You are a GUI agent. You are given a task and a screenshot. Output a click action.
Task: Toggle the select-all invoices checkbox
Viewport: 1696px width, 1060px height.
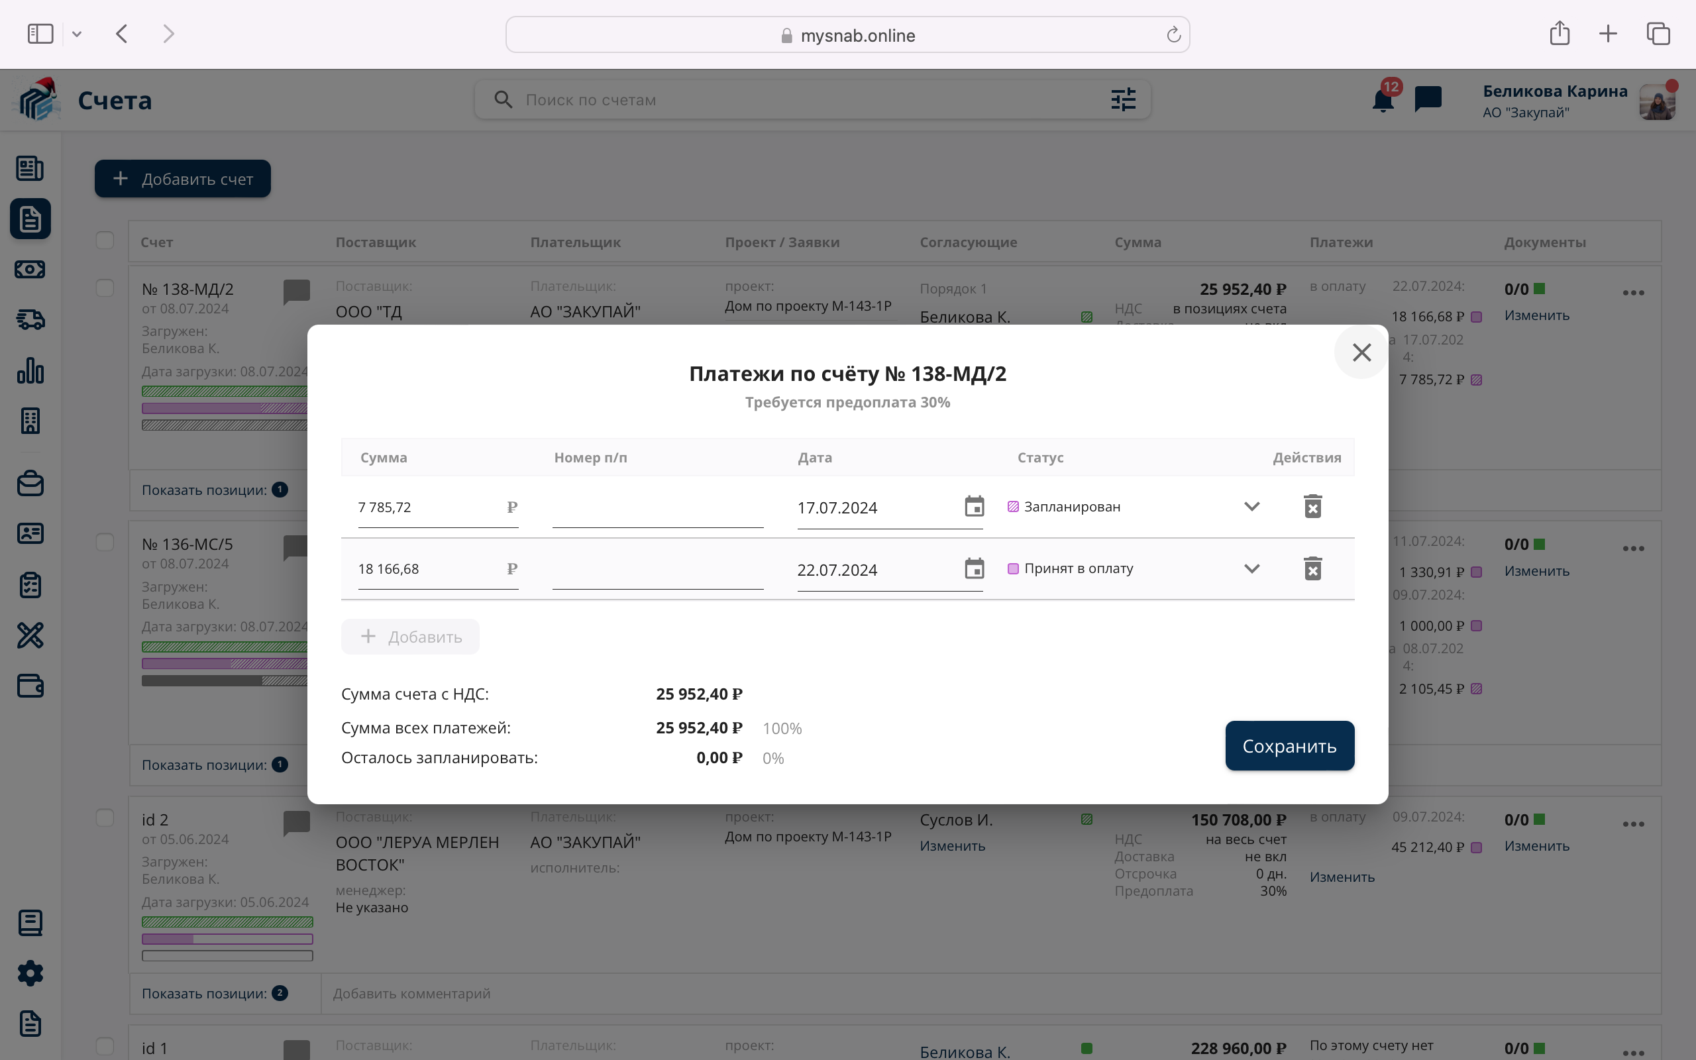click(105, 240)
